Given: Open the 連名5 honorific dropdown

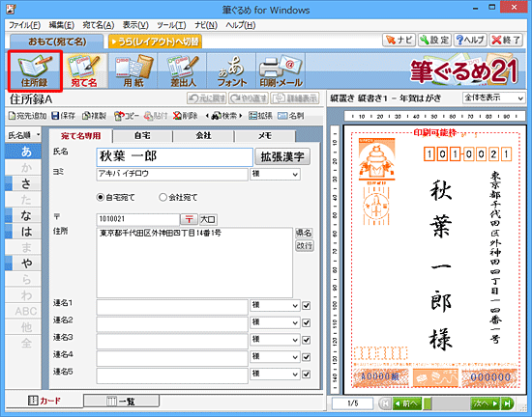Looking at the screenshot, I should [x=275, y=375].
